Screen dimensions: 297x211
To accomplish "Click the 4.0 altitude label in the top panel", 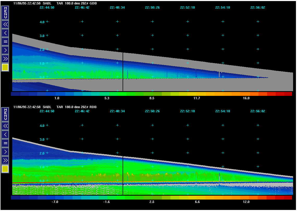I will click(x=42, y=22).
